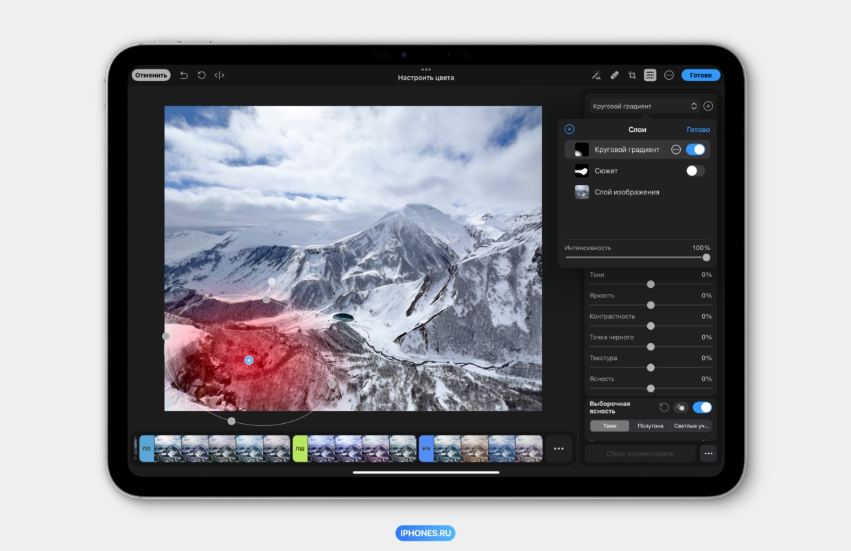This screenshot has height=551, width=851.
Task: Switch to the Полутона segment
Action: pyautogui.click(x=651, y=426)
